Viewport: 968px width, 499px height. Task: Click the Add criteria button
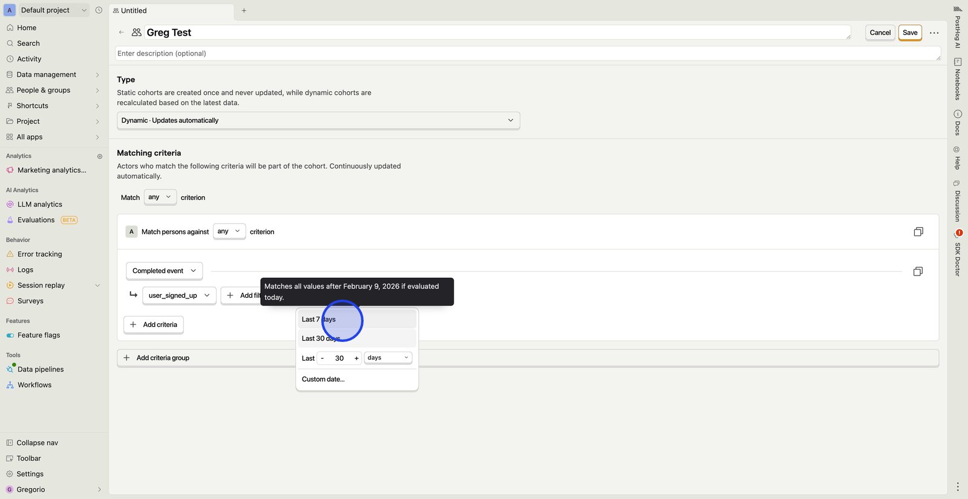click(154, 325)
